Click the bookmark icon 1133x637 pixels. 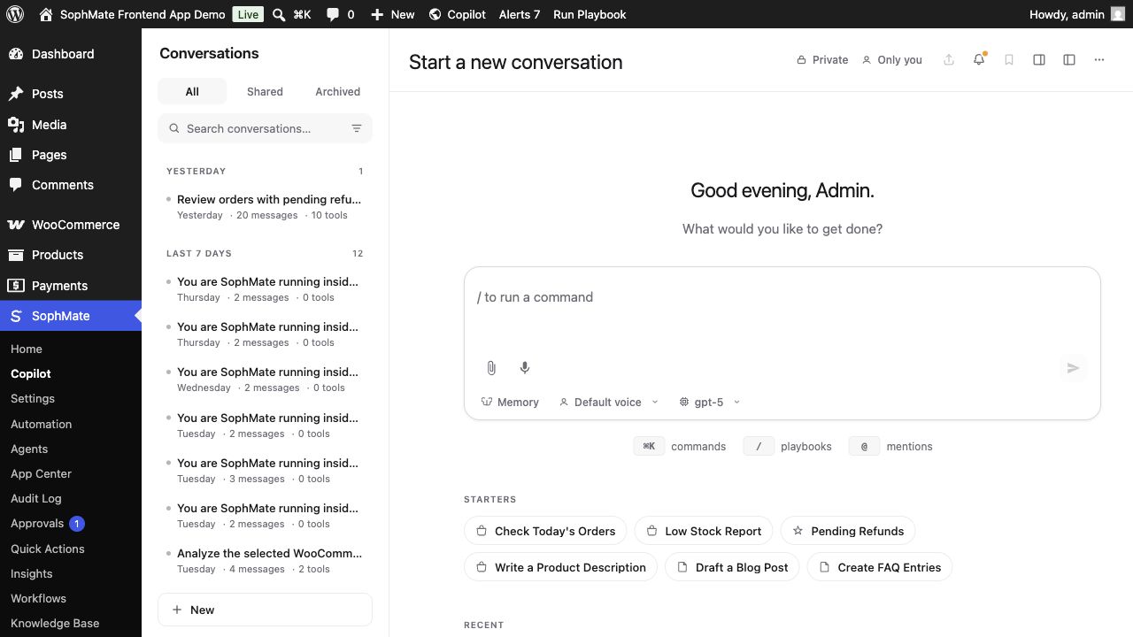(x=1009, y=59)
